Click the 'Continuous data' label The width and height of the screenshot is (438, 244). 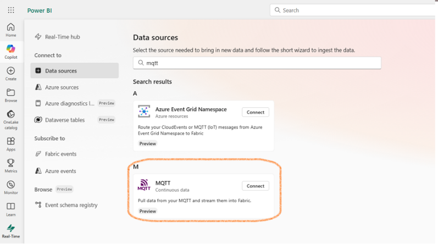point(172,190)
